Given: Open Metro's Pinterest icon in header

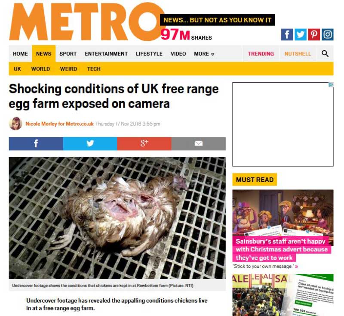Looking at the screenshot, I should pyautogui.click(x=314, y=34).
